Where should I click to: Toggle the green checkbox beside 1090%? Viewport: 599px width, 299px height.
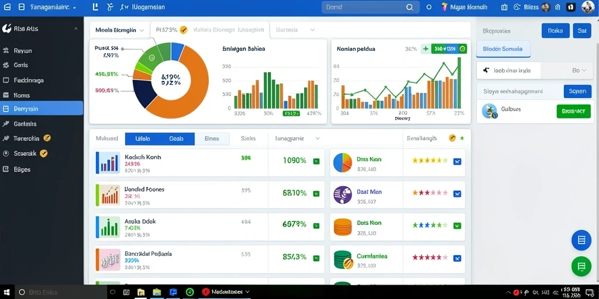316,161
